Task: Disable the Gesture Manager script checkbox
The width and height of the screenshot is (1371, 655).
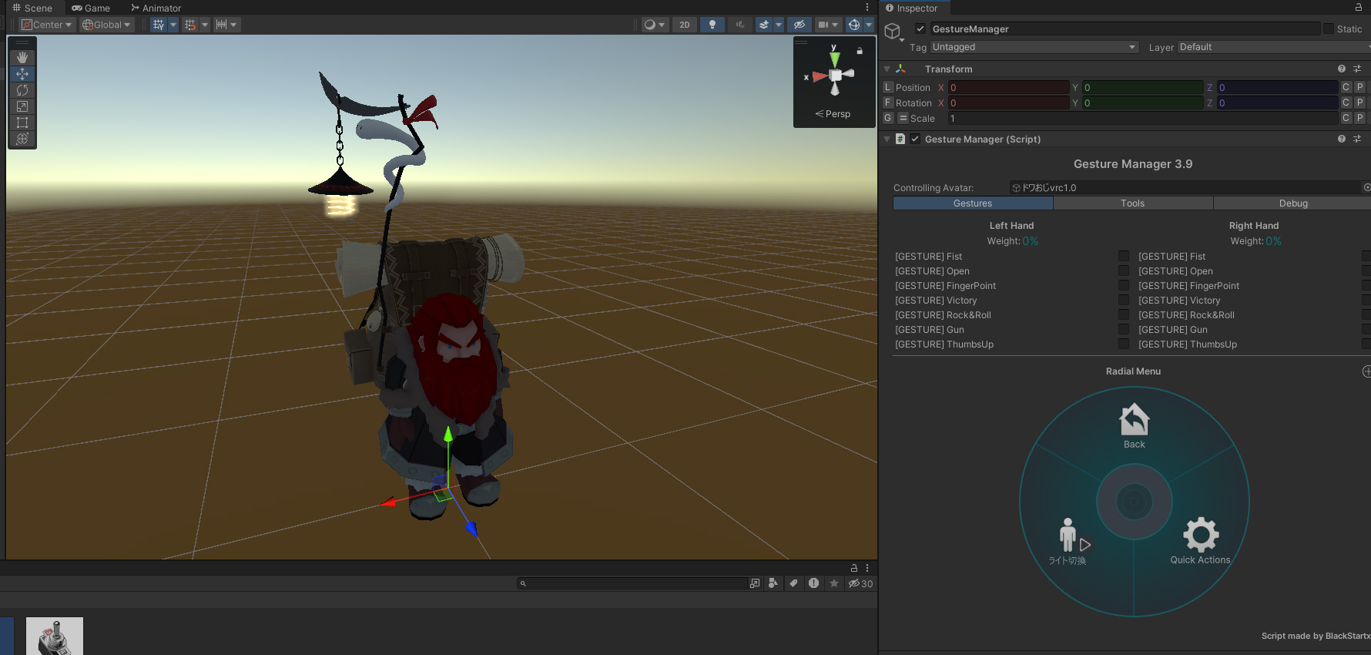Action: pyautogui.click(x=915, y=139)
